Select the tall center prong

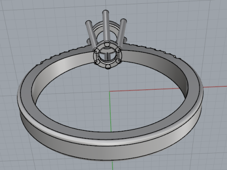(106, 26)
